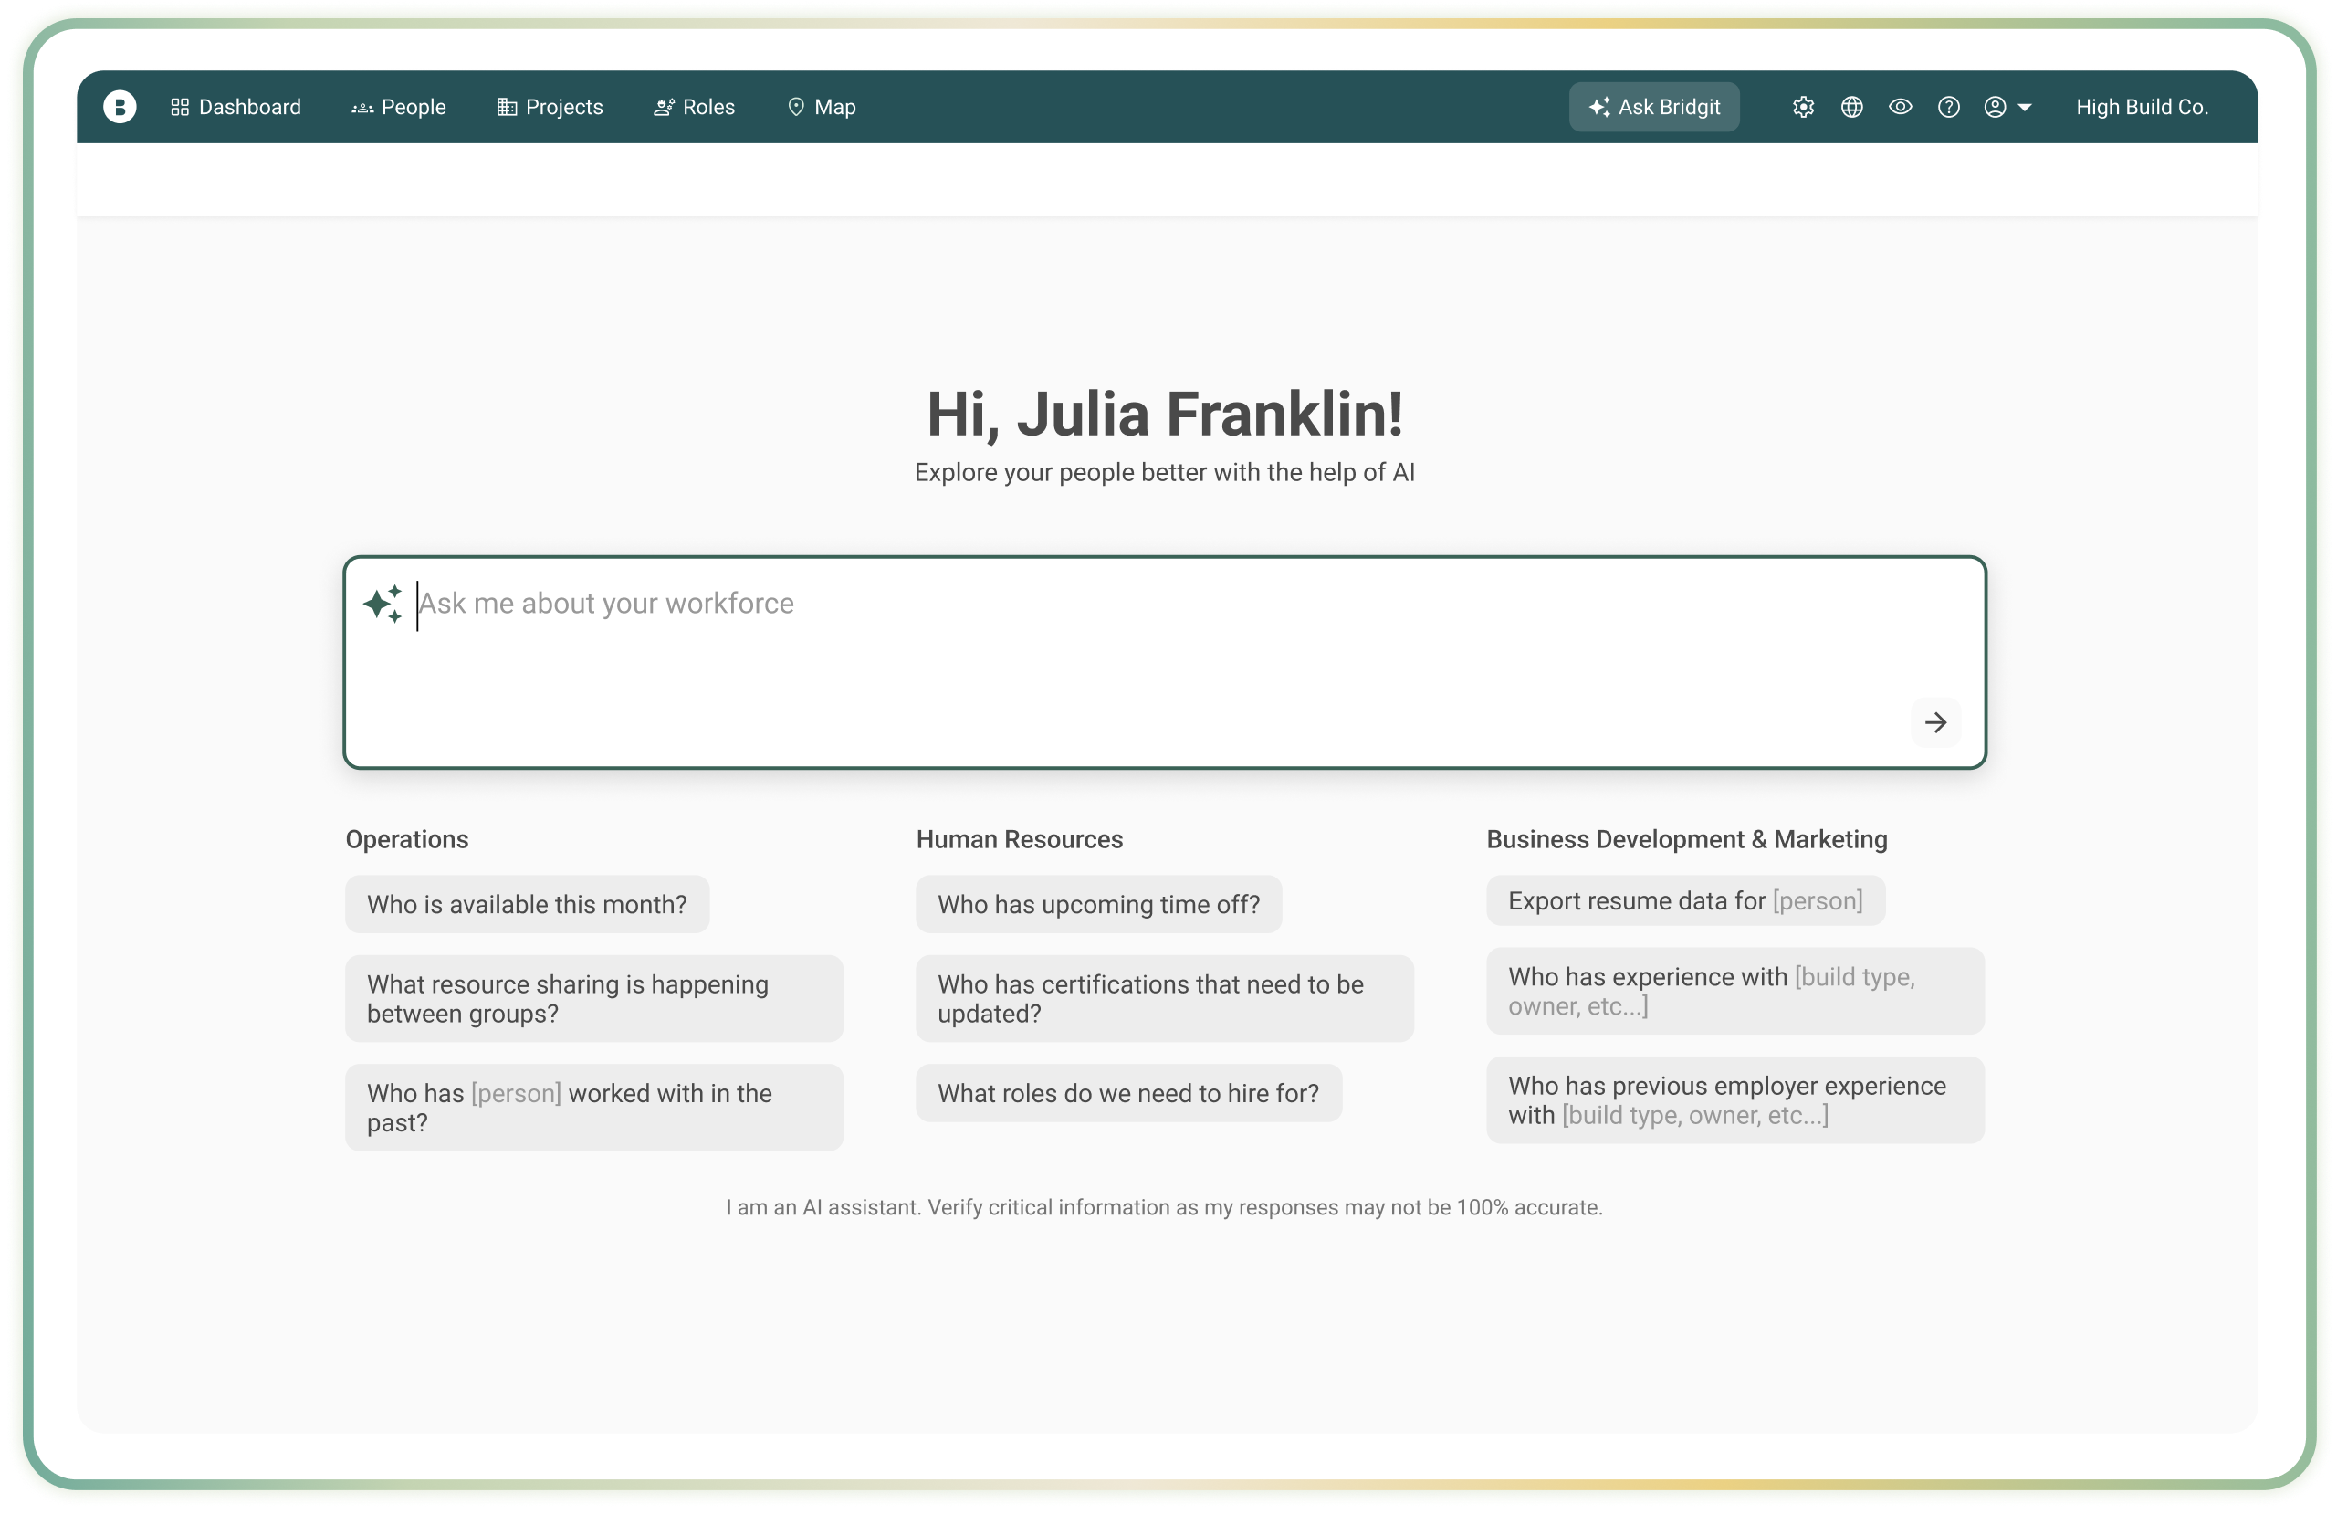Viewport: 2337px width, 1514px height.
Task: Navigate to Roles section
Action: (694, 107)
